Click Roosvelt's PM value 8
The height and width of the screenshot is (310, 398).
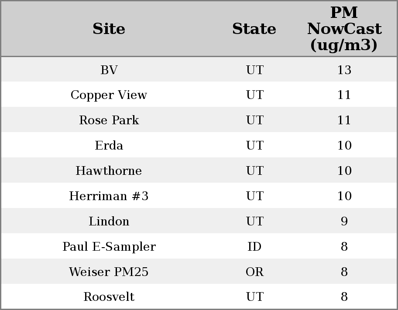(344, 297)
